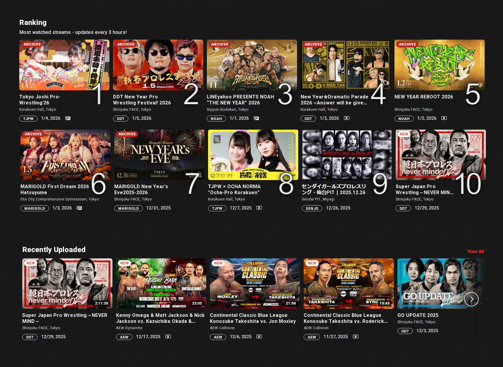Play the 21:58 Moxley vs Takeshita thumbnail
This screenshot has height=367, width=503.
point(255,284)
